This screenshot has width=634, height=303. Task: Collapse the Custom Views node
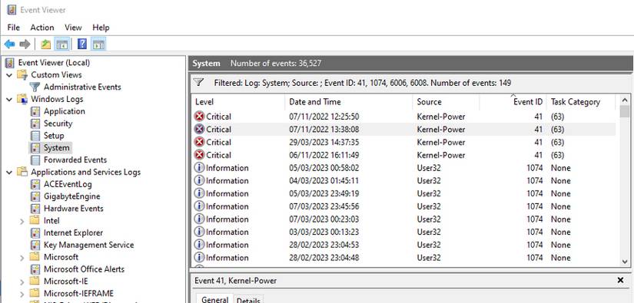coord(9,75)
